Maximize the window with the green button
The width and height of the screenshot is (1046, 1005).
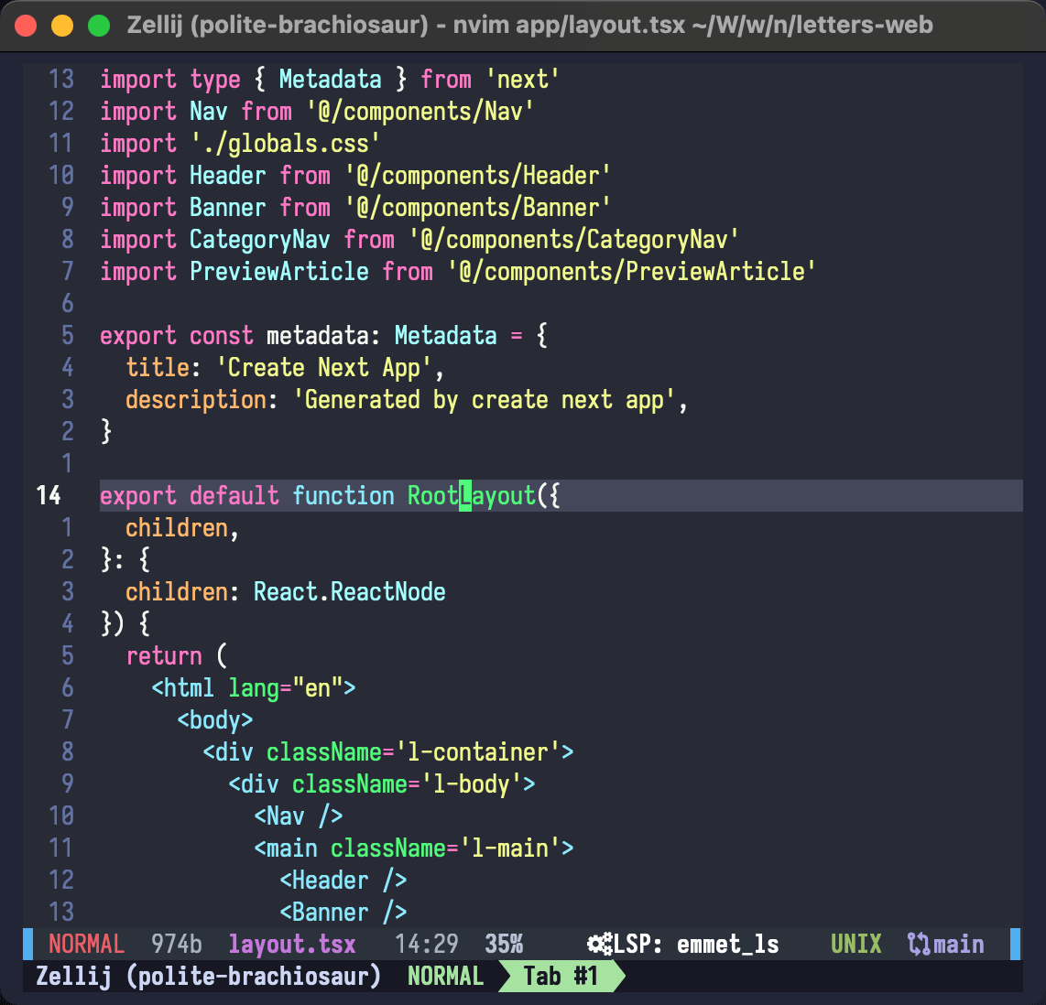pyautogui.click(x=98, y=25)
